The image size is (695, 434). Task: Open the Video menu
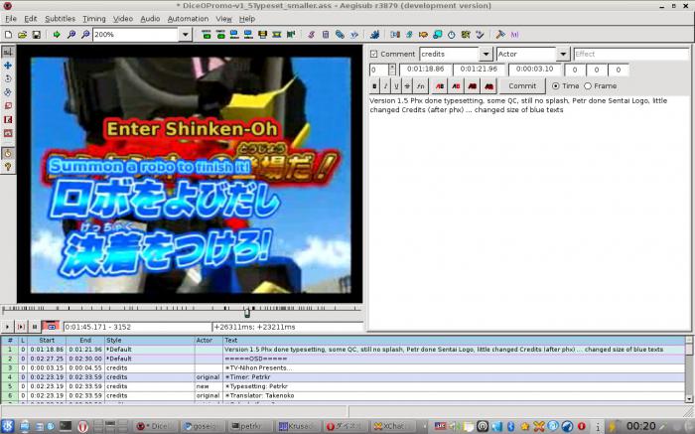coord(123,19)
